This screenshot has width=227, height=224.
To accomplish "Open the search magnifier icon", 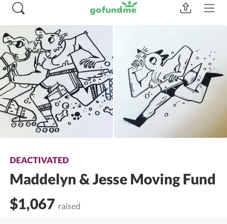I will click(18, 8).
